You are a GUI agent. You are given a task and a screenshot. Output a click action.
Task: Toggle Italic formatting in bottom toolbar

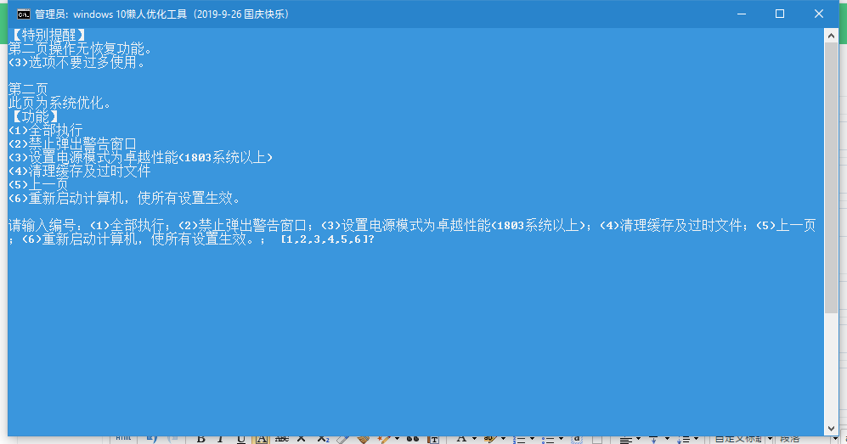pyautogui.click(x=222, y=439)
